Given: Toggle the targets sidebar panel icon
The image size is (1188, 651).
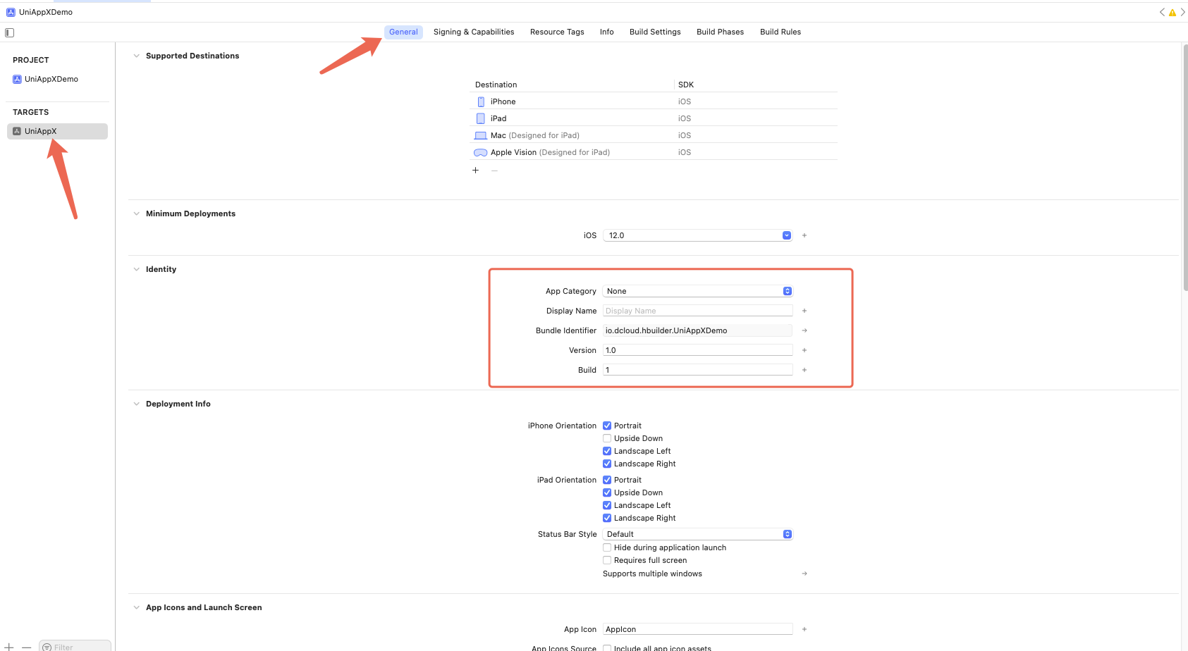Looking at the screenshot, I should pyautogui.click(x=9, y=32).
